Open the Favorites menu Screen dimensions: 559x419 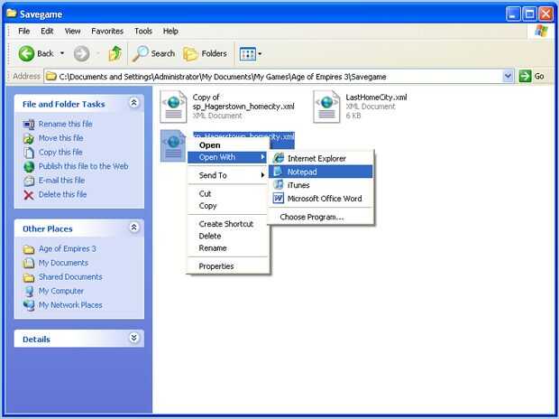[107, 31]
